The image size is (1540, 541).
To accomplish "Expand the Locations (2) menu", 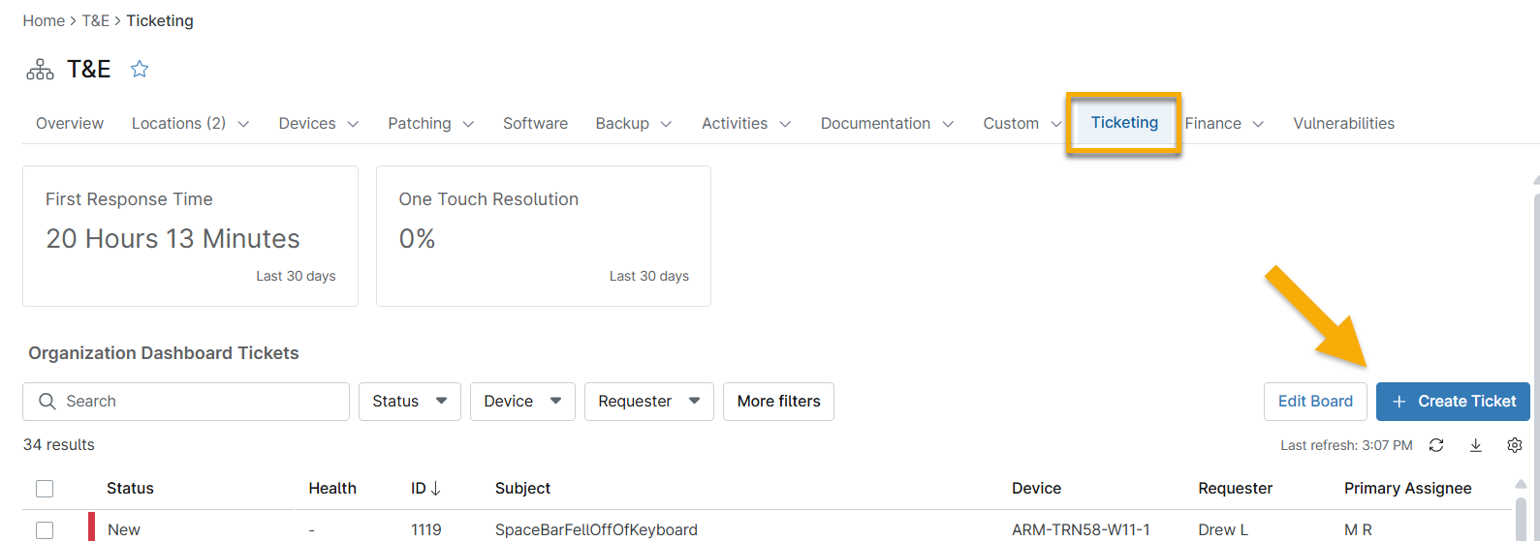I will click(x=190, y=124).
